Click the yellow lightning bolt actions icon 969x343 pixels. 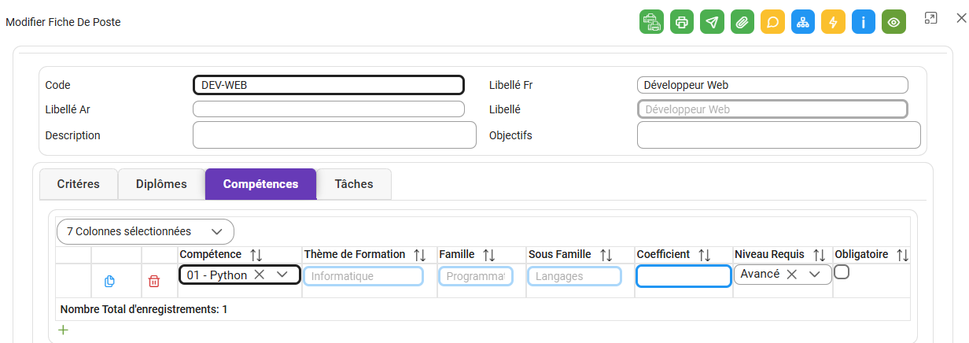[833, 22]
